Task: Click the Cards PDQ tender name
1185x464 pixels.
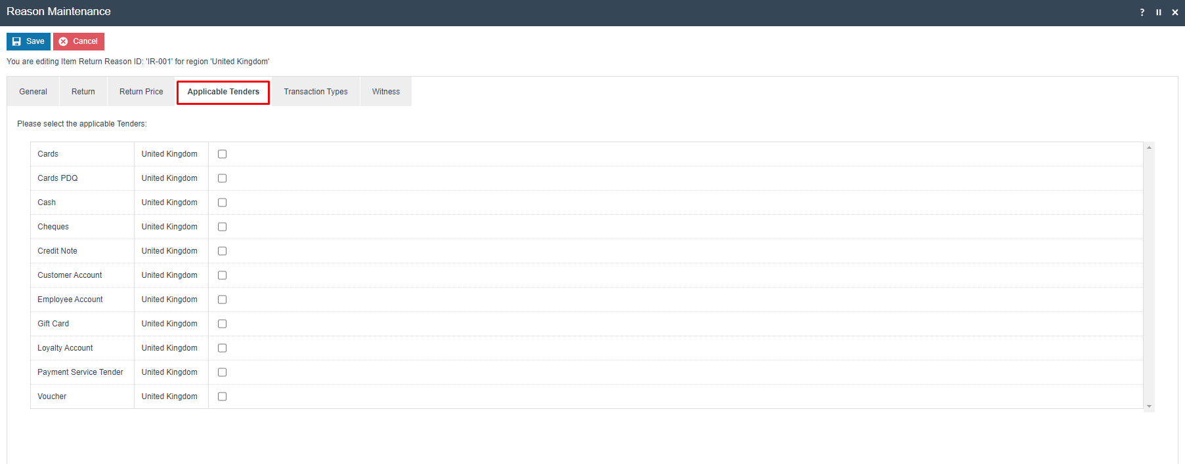Action: point(58,178)
